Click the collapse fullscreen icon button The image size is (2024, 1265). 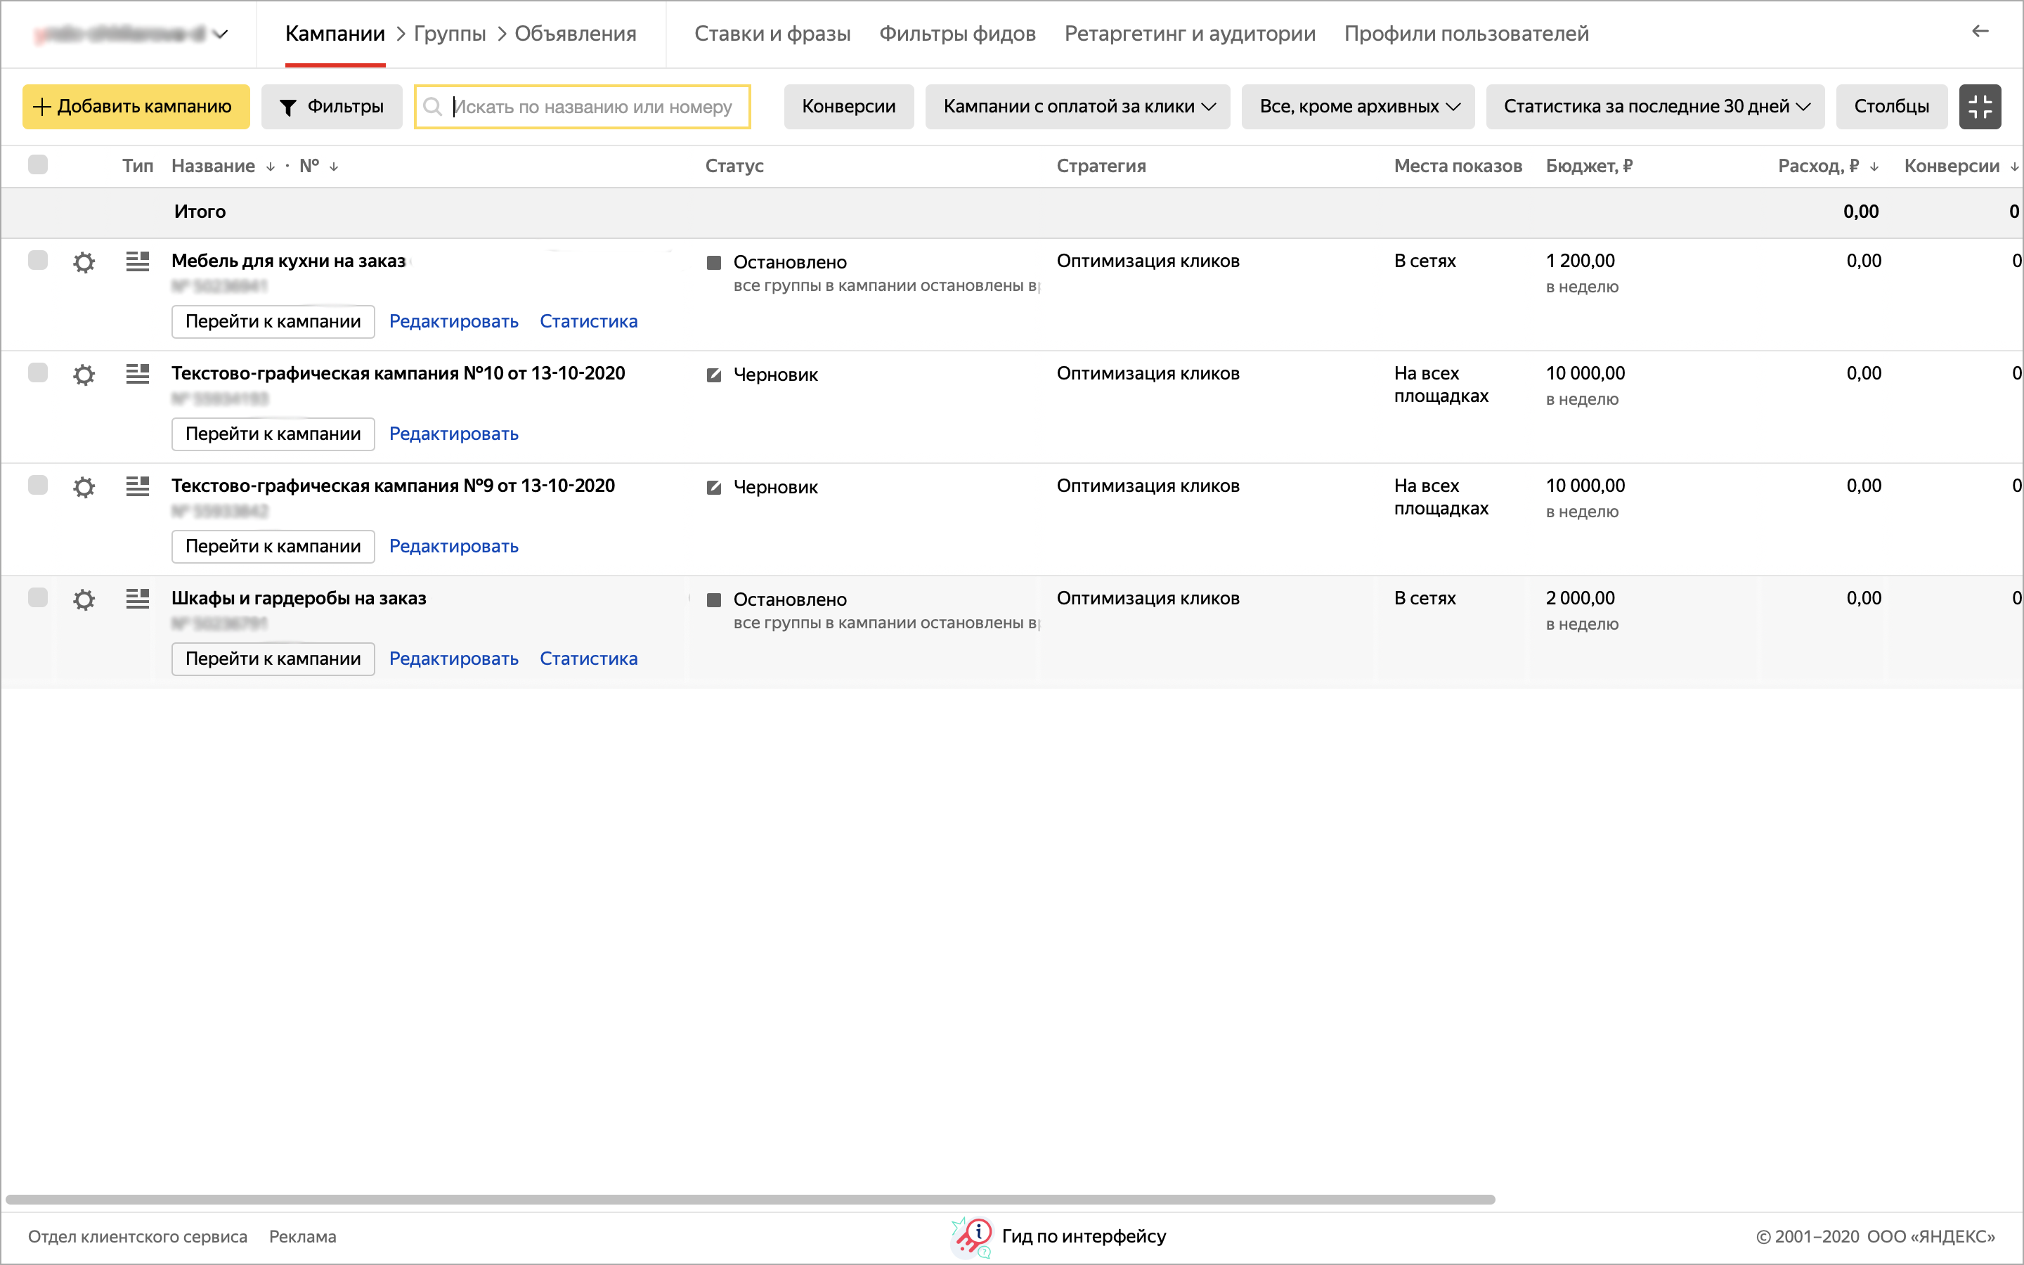pos(1979,106)
